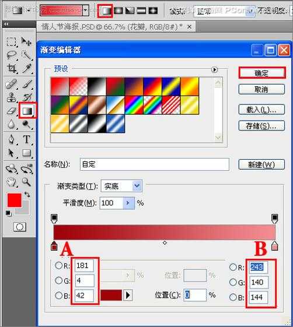Image resolution: width=293 pixels, height=327 pixels.
Task: Open blend mode dropdown in options bar
Action: tap(250, 11)
